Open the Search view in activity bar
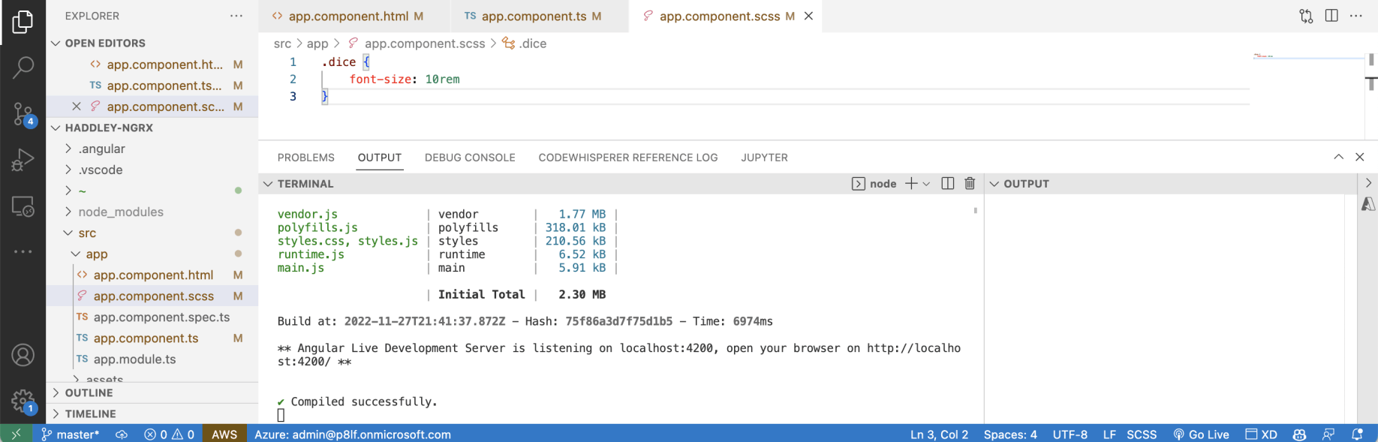 23,68
